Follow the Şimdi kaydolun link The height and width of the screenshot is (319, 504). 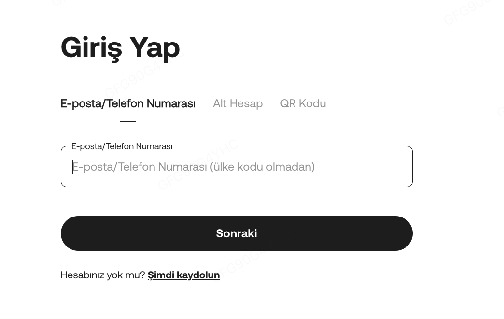pos(183,275)
